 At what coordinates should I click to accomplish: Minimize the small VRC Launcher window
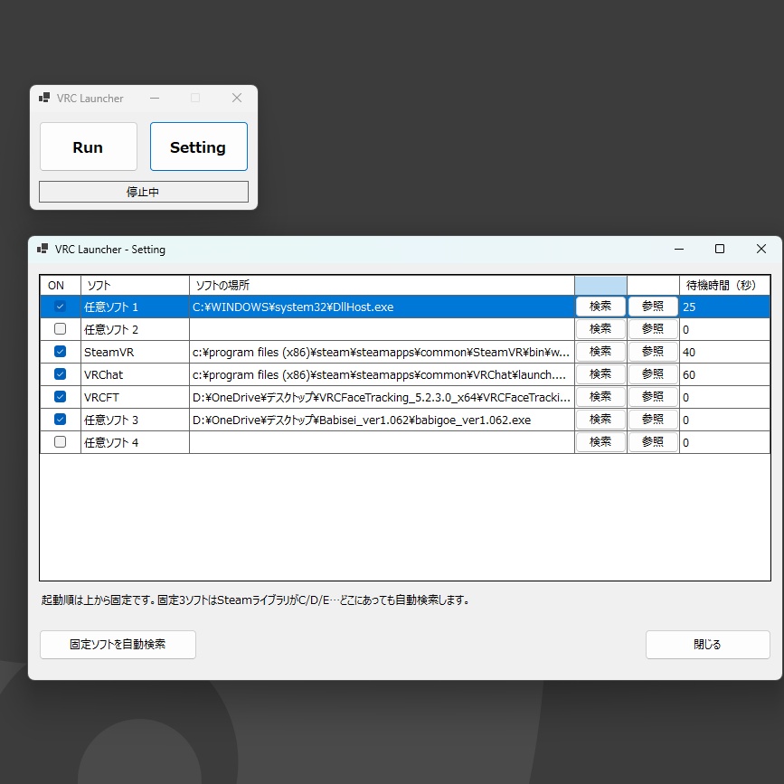coord(155,98)
